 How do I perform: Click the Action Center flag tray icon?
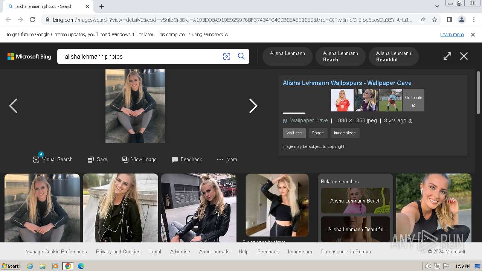446,266
